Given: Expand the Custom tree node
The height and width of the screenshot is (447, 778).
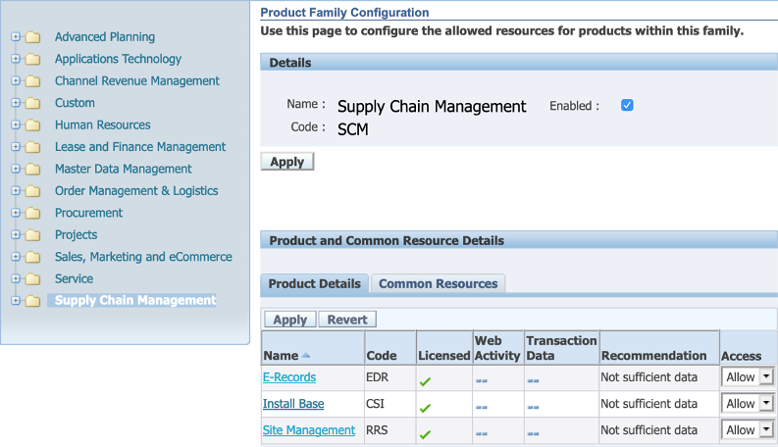Looking at the screenshot, I should [16, 103].
